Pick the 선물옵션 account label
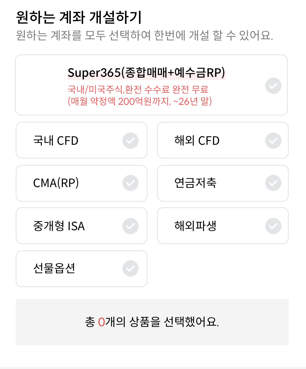The image size is (306, 369). pos(54,268)
